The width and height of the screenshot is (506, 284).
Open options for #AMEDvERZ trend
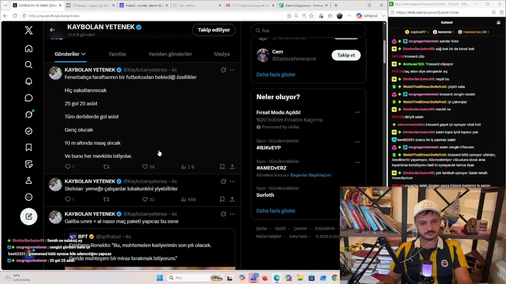coord(357,163)
